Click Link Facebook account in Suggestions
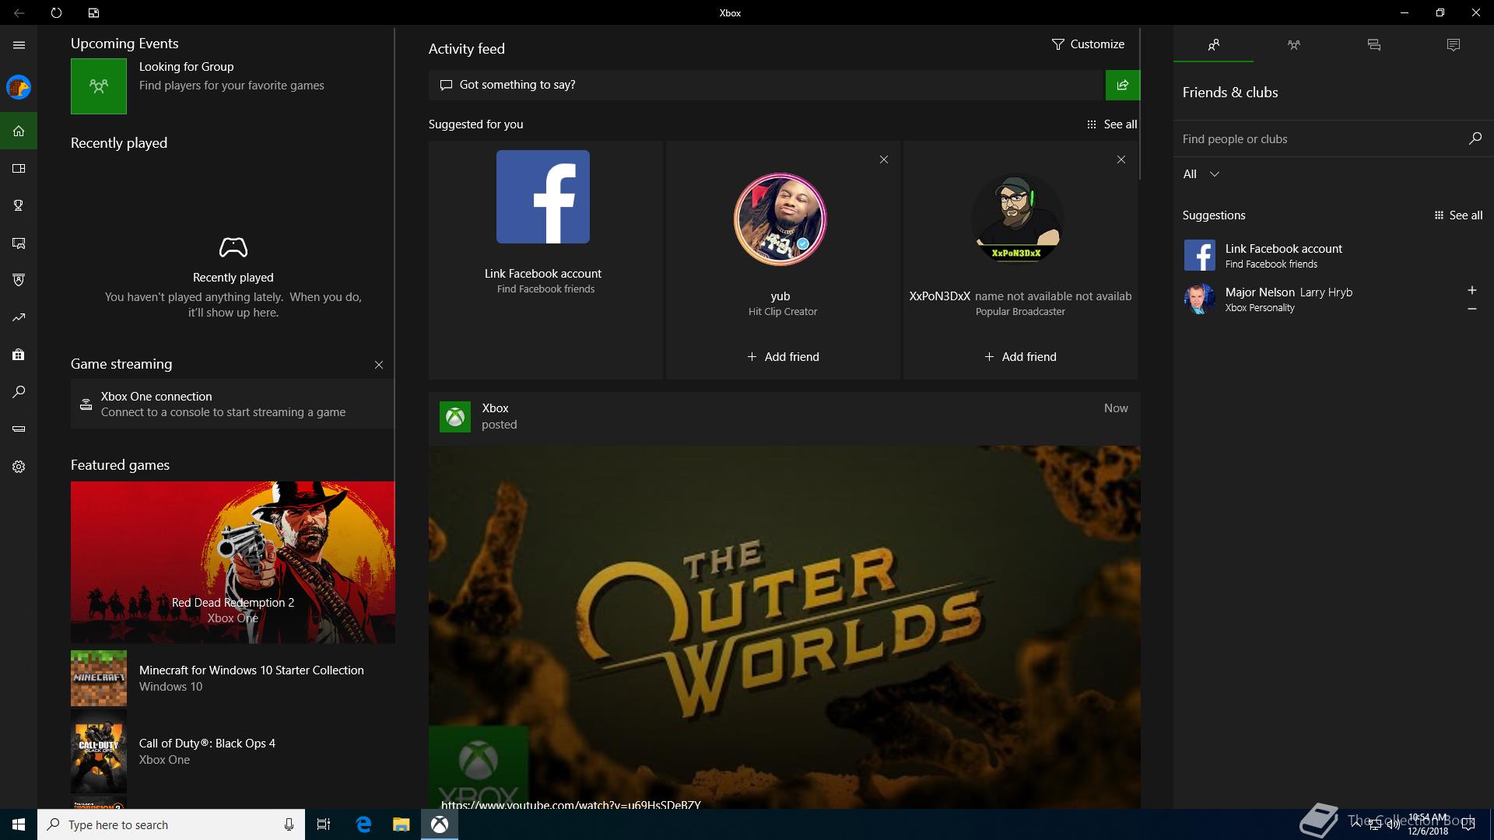Image resolution: width=1494 pixels, height=840 pixels. [1334, 255]
